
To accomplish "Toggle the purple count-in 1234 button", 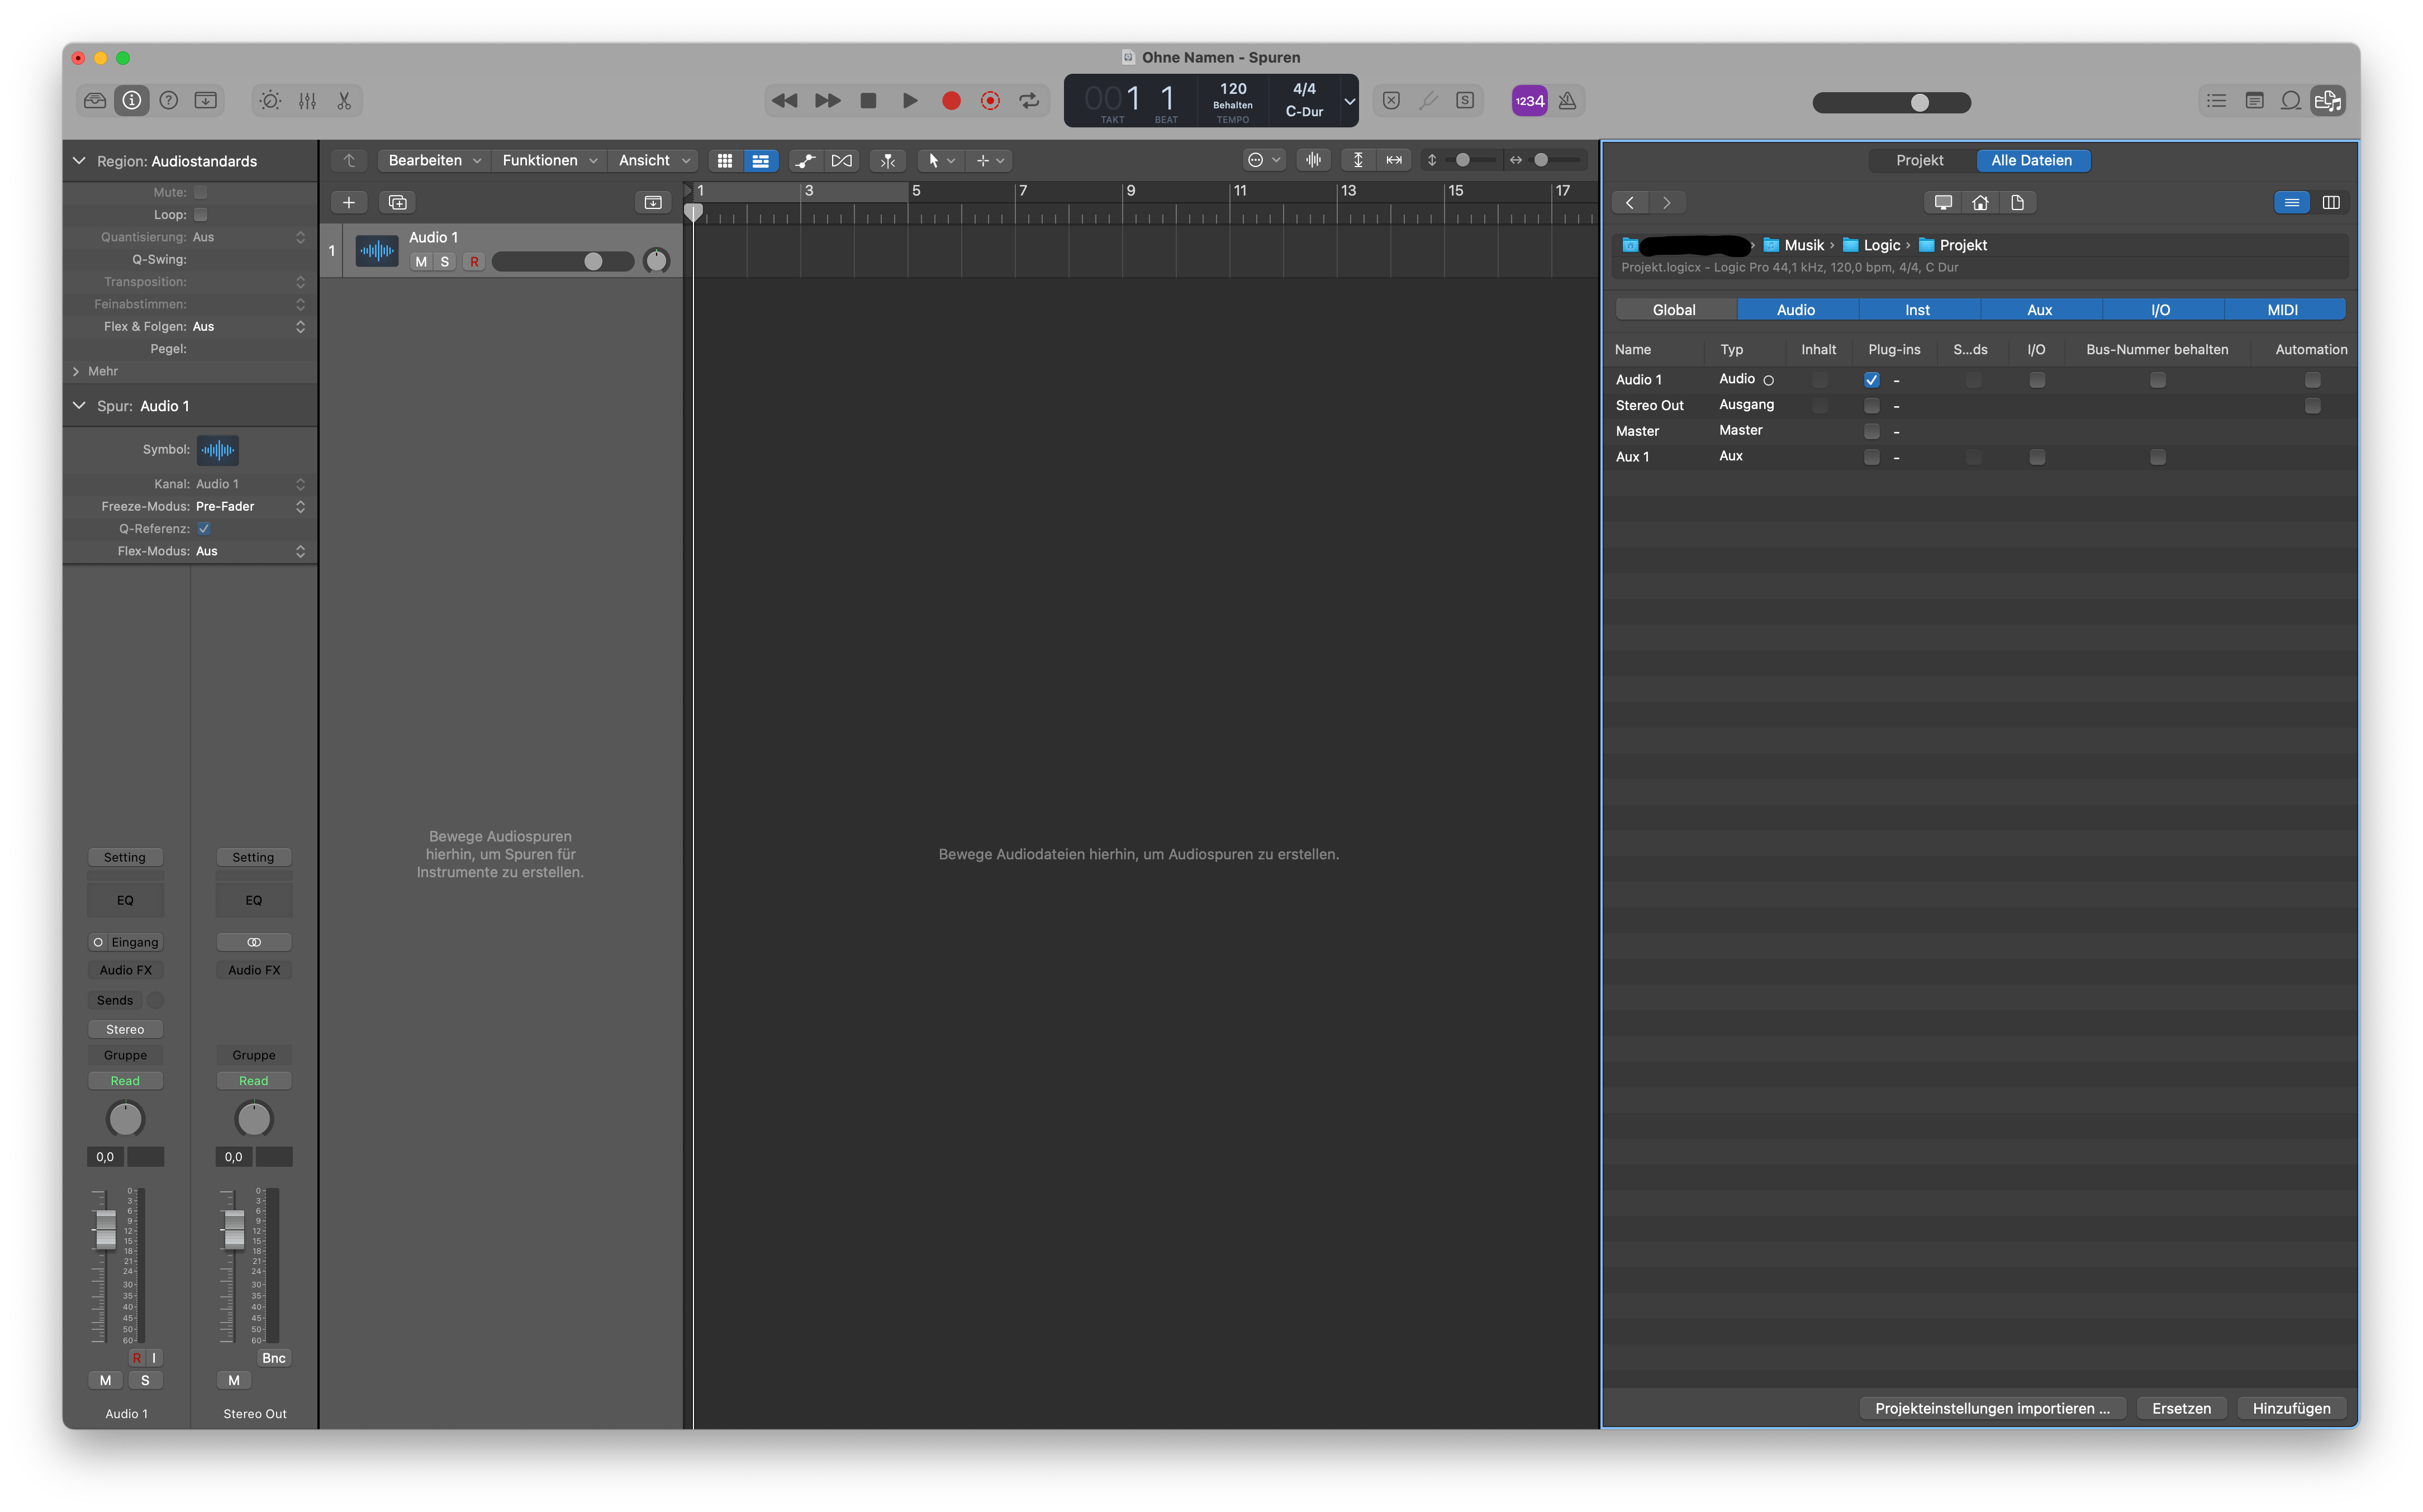I will pos(1529,100).
